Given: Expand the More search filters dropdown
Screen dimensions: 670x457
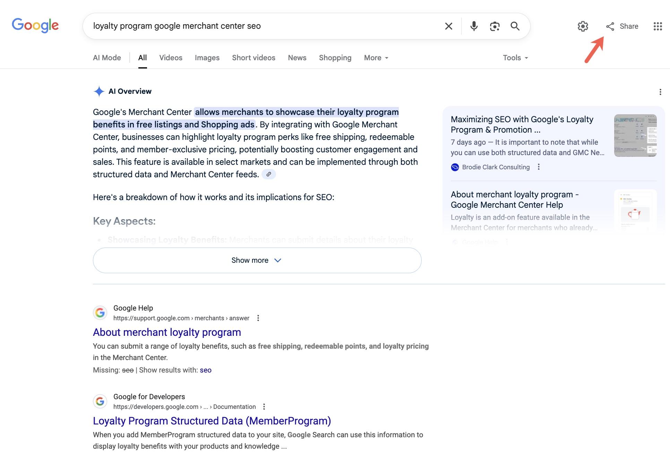Looking at the screenshot, I should tap(376, 58).
